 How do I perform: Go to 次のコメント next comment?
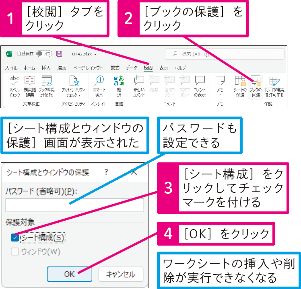[184, 86]
